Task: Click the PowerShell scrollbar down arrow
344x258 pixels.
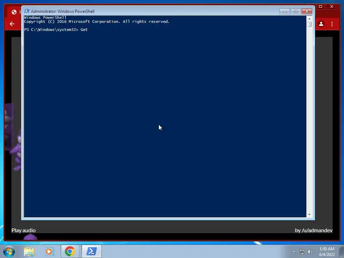Action: pos(309,215)
